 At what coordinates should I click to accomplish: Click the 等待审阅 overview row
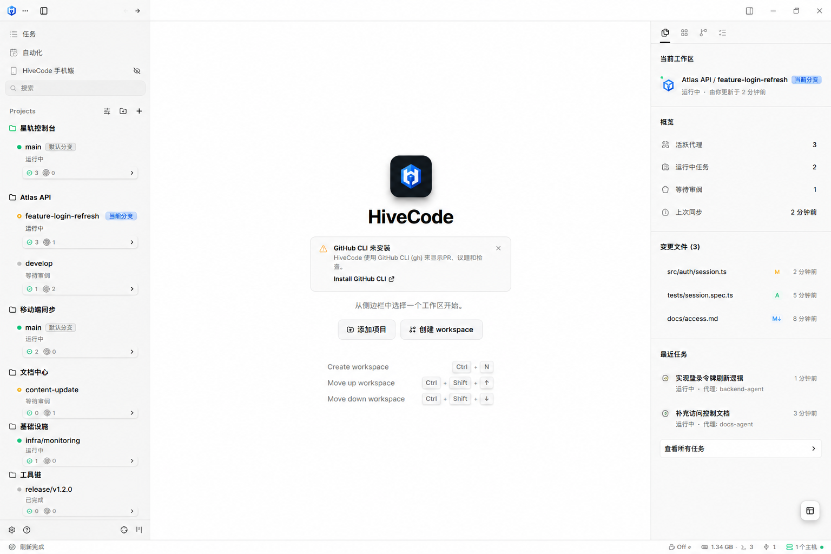pyautogui.click(x=740, y=189)
